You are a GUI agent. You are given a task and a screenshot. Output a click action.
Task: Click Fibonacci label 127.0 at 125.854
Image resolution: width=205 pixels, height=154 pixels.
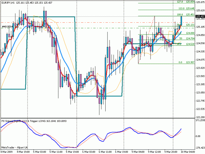(186, 2)
